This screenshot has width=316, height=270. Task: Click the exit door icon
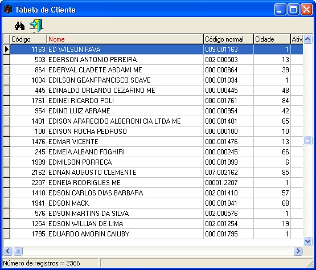pos(36,26)
